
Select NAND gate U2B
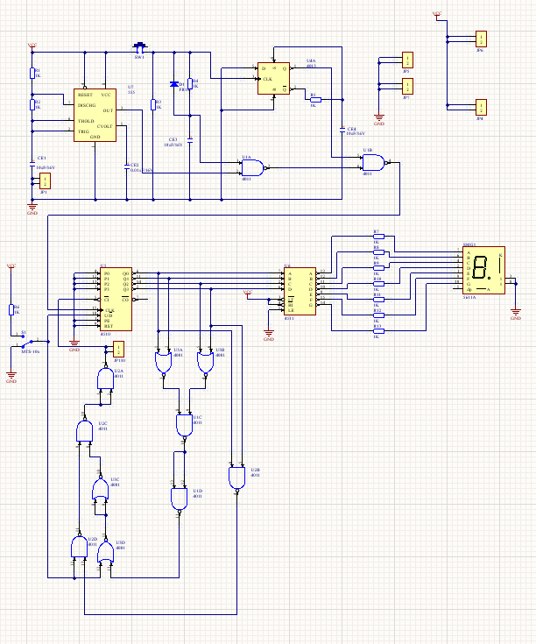click(x=236, y=478)
